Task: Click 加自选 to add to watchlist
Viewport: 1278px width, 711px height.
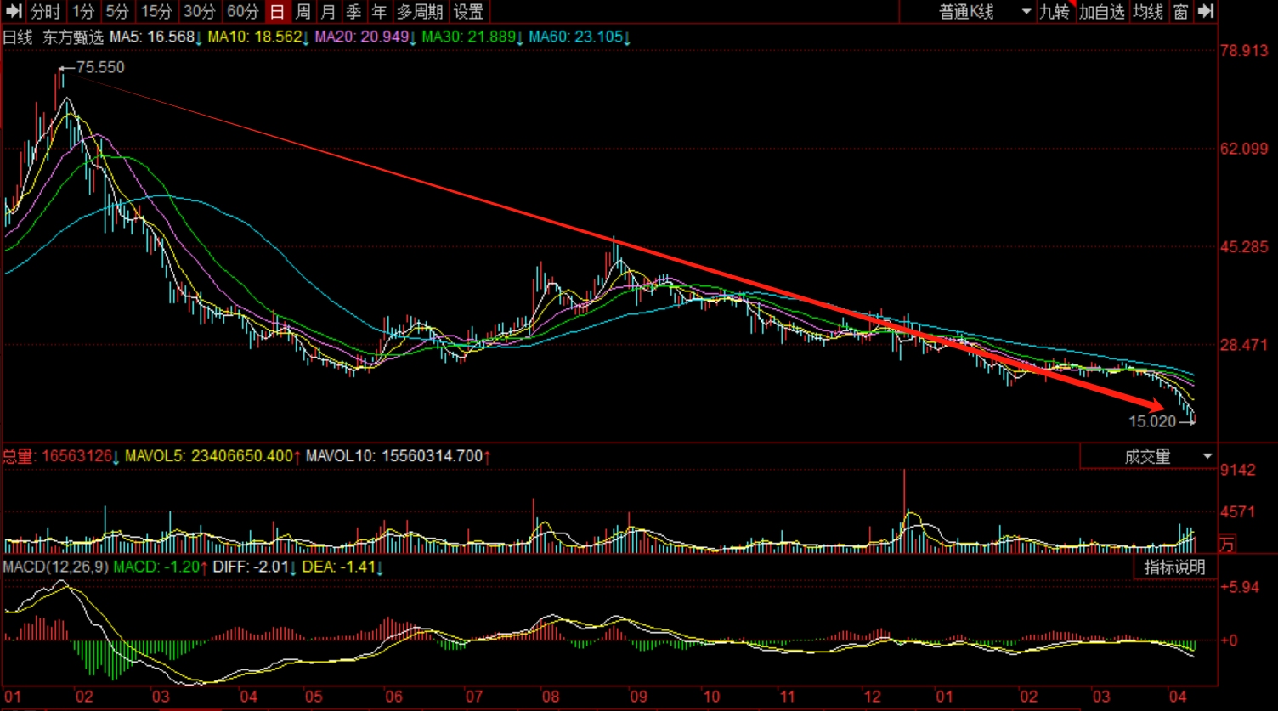Action: (x=1102, y=12)
